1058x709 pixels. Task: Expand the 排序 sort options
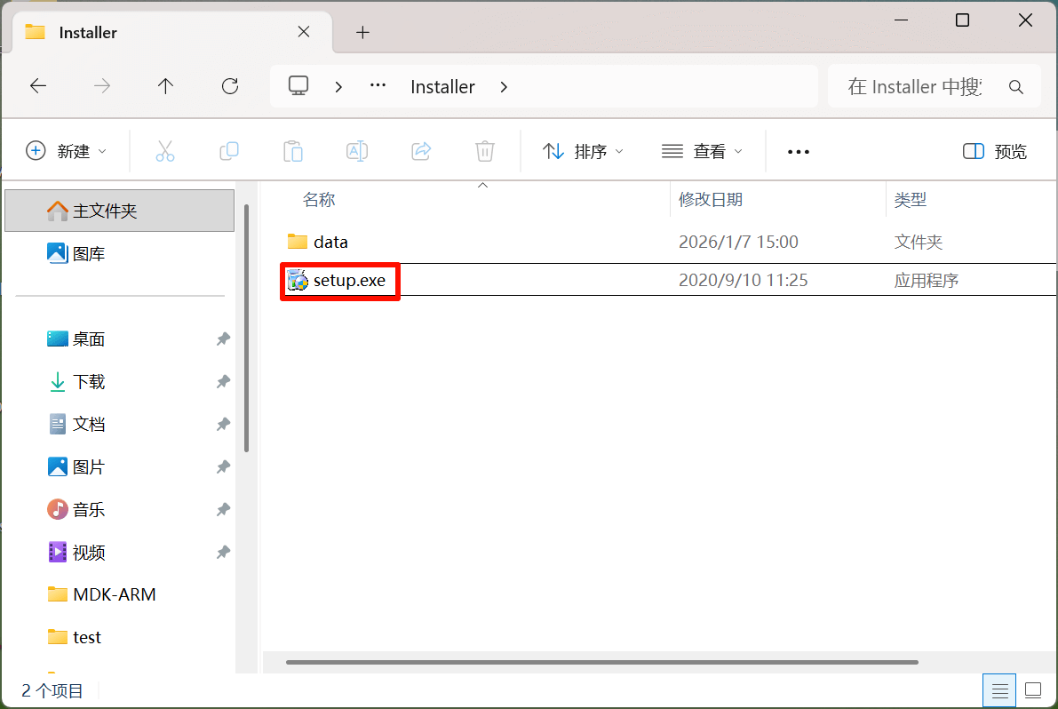click(583, 151)
